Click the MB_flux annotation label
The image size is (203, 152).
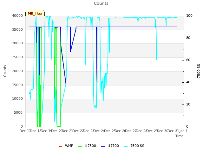[35, 13]
